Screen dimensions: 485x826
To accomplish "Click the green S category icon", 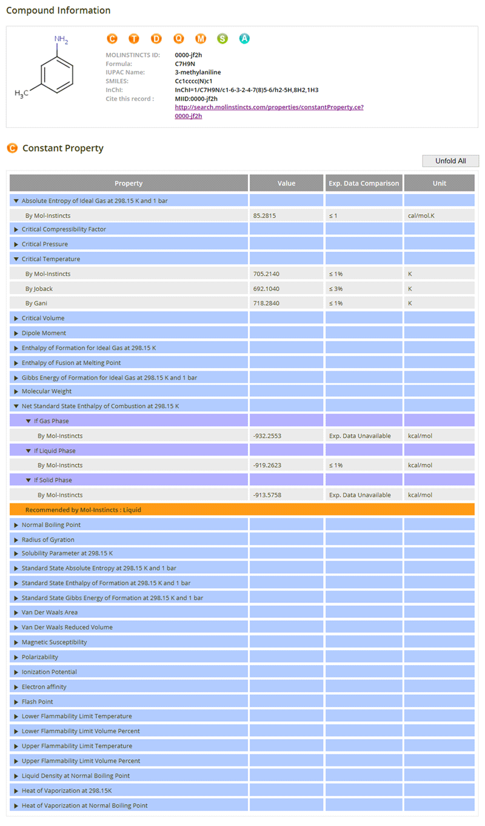I will (x=222, y=39).
